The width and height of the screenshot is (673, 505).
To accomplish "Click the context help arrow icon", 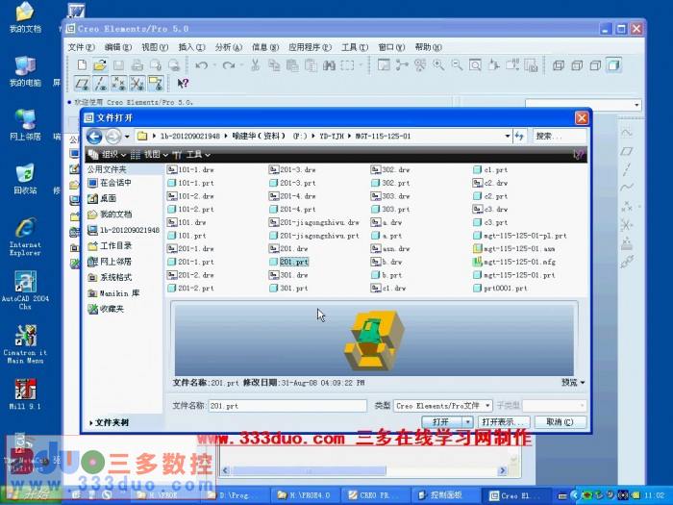I will [183, 84].
